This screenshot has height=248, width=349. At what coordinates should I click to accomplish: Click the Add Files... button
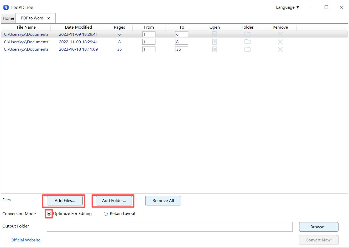(x=65, y=201)
